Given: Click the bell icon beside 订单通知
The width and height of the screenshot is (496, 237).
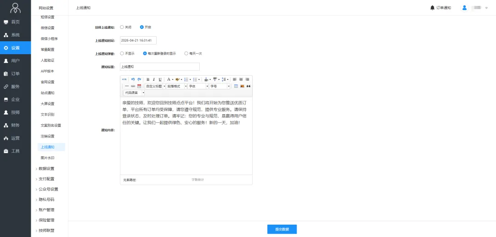Looking at the screenshot, I should point(432,8).
